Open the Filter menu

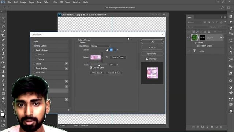click(55, 2)
